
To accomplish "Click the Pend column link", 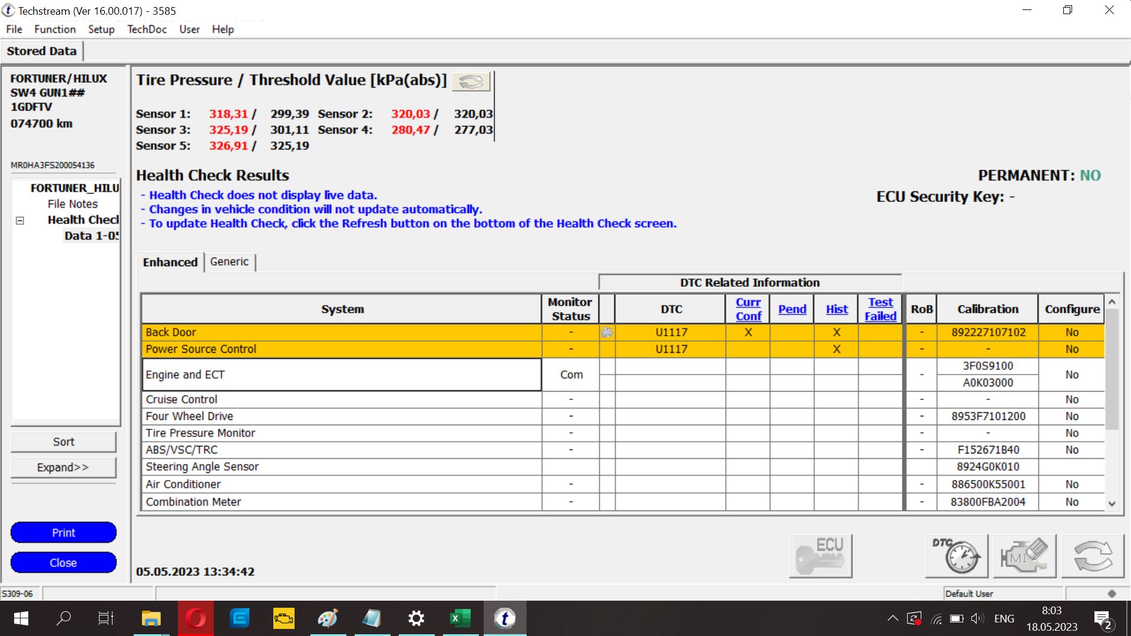I will pos(792,309).
